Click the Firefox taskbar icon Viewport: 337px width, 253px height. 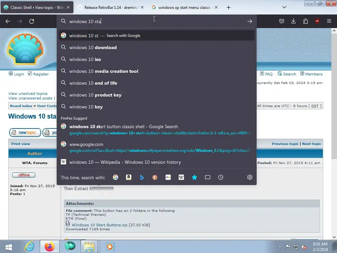point(49,246)
